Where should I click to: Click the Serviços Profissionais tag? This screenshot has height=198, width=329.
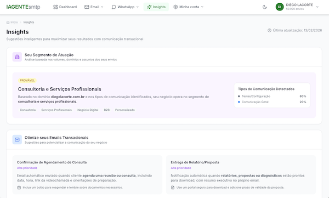pos(56,110)
